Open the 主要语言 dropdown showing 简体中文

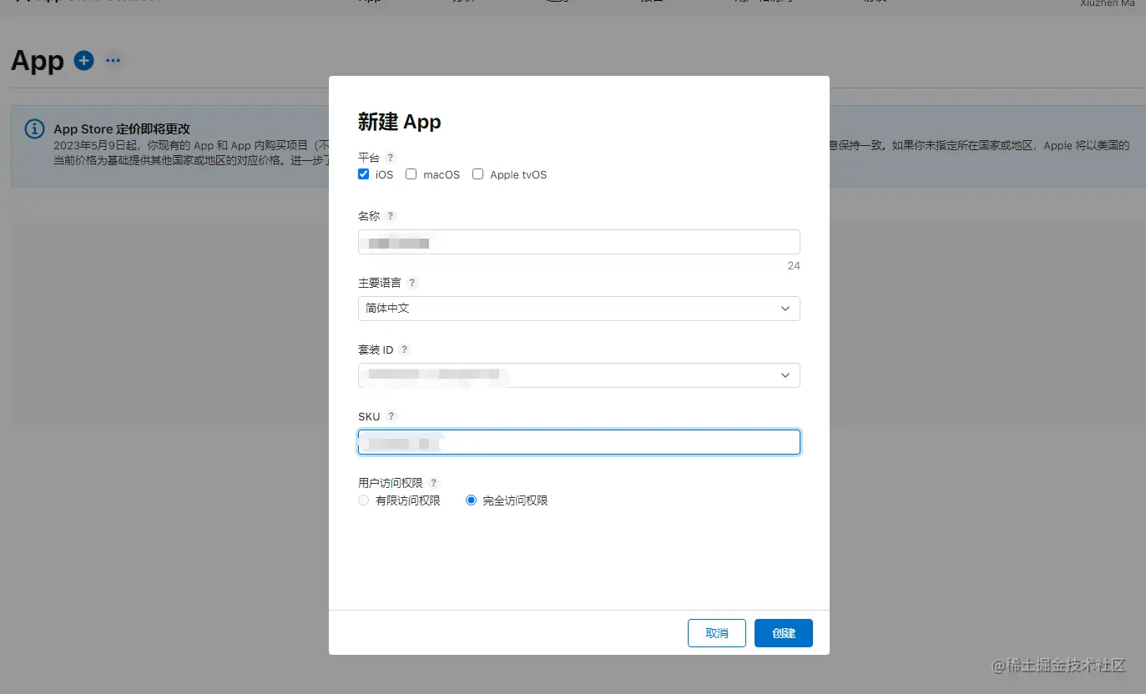click(x=579, y=309)
